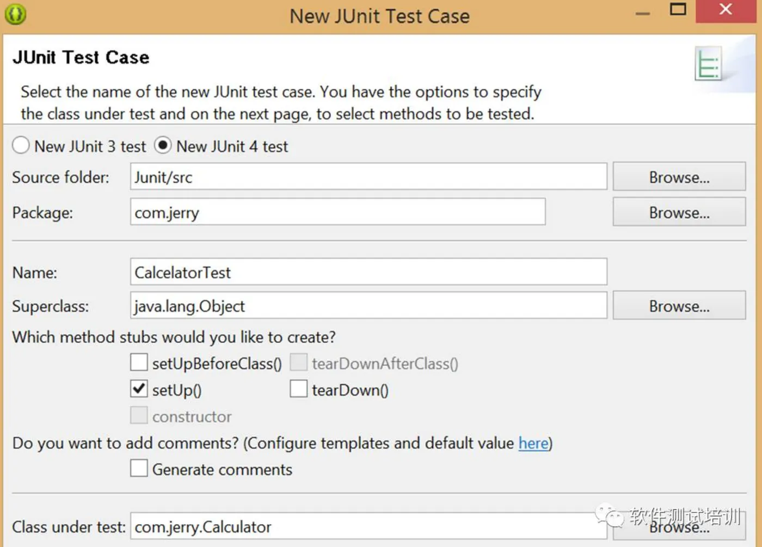Browse for the Superclass
The height and width of the screenshot is (547, 762).
pyautogui.click(x=679, y=306)
